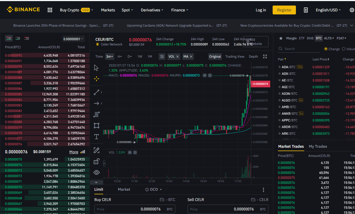
Task: Open the 3m minute interval dropdown
Action: click(x=110, y=56)
